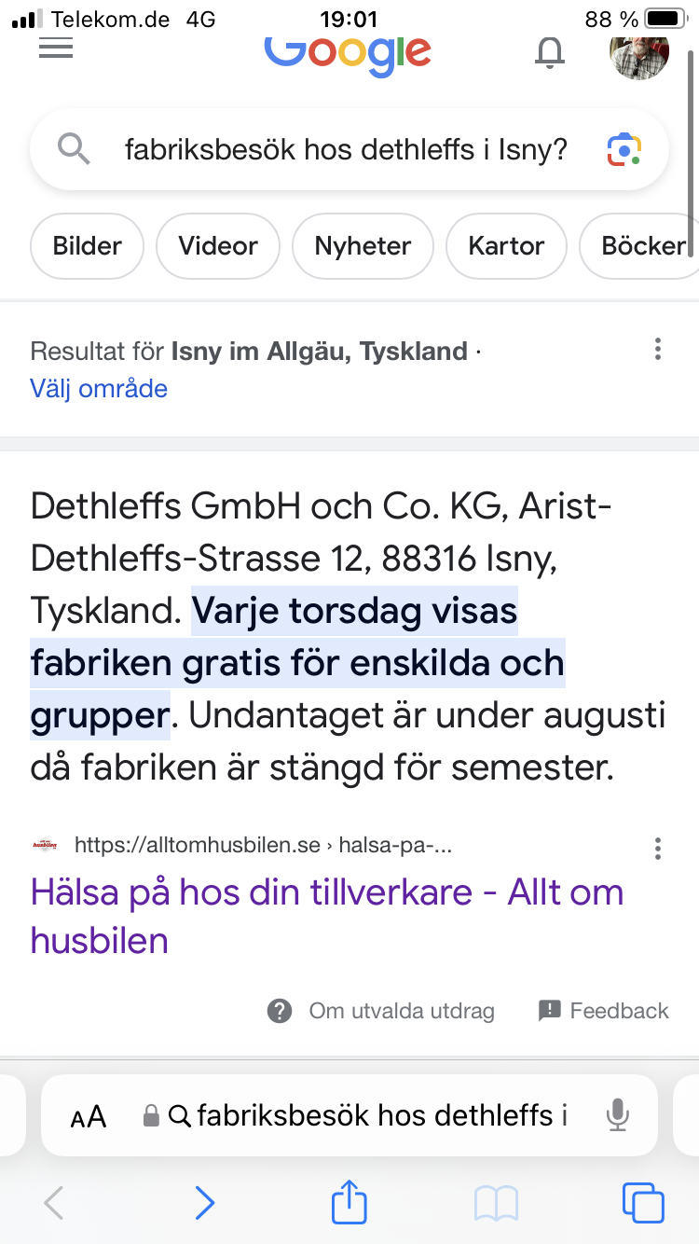Tap the notifications bell icon
This screenshot has width=699, height=1244.
(x=550, y=52)
